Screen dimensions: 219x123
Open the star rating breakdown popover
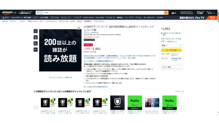click(x=90, y=37)
